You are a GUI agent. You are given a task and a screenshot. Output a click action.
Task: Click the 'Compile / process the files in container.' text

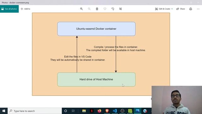click(116, 47)
